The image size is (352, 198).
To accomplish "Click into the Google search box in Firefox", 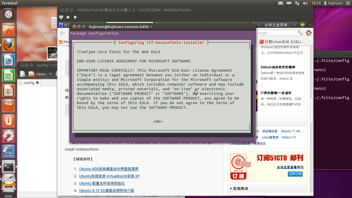I will (x=276, y=33).
